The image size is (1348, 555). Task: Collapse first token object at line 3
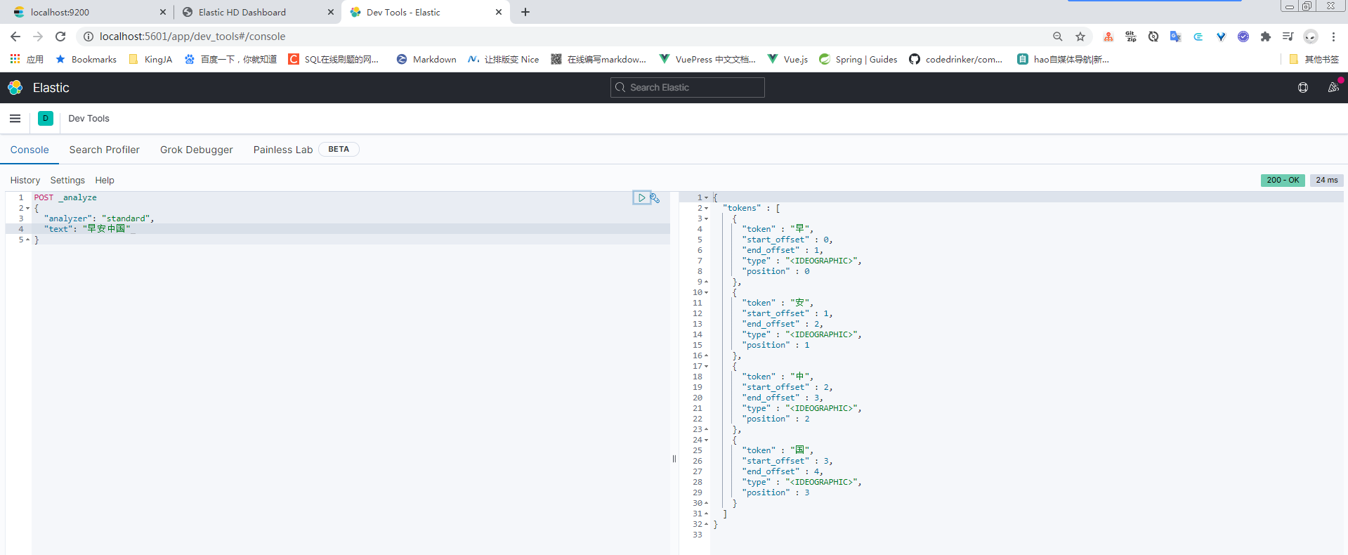click(707, 219)
